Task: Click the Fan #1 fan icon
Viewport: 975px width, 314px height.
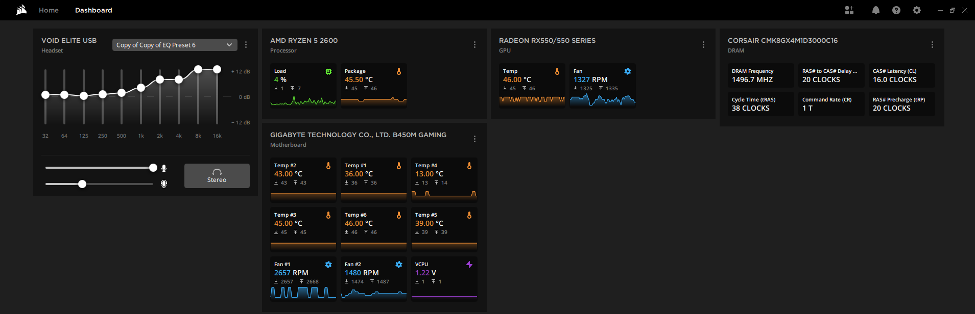Action: coord(328,265)
